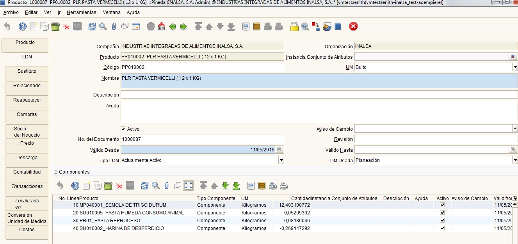Toggle the Activo checkbox in the header form
518x244 pixels.
click(123, 129)
